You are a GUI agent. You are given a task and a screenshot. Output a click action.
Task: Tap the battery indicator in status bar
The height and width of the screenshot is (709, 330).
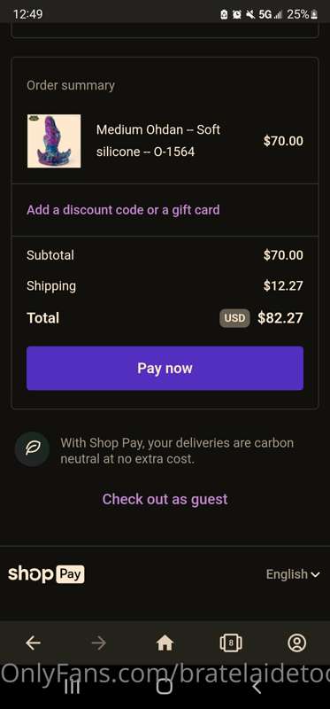click(303, 14)
